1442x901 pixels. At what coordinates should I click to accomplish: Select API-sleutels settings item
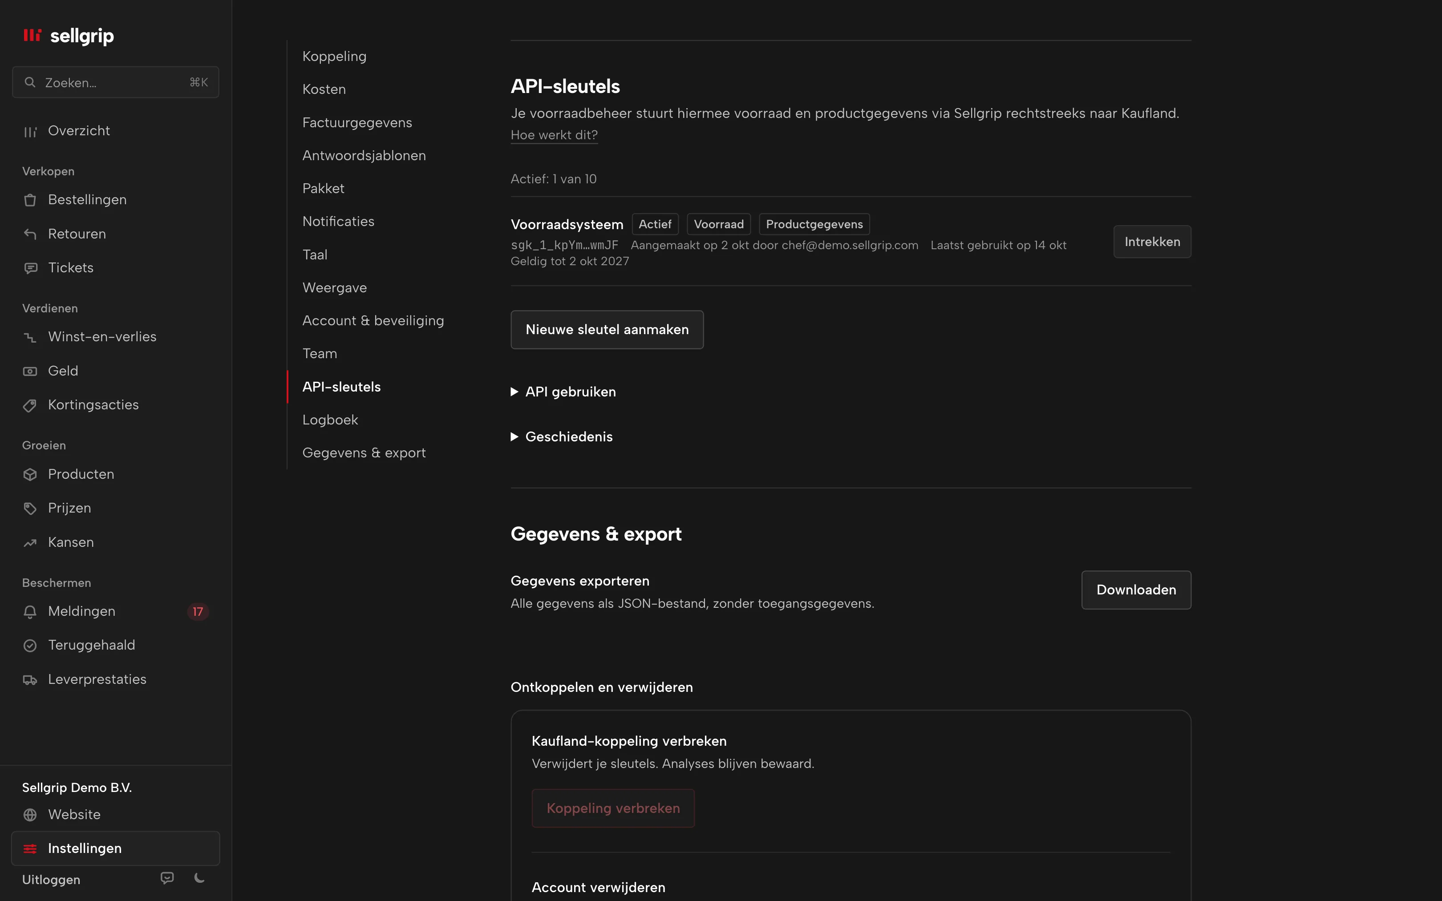tap(341, 387)
